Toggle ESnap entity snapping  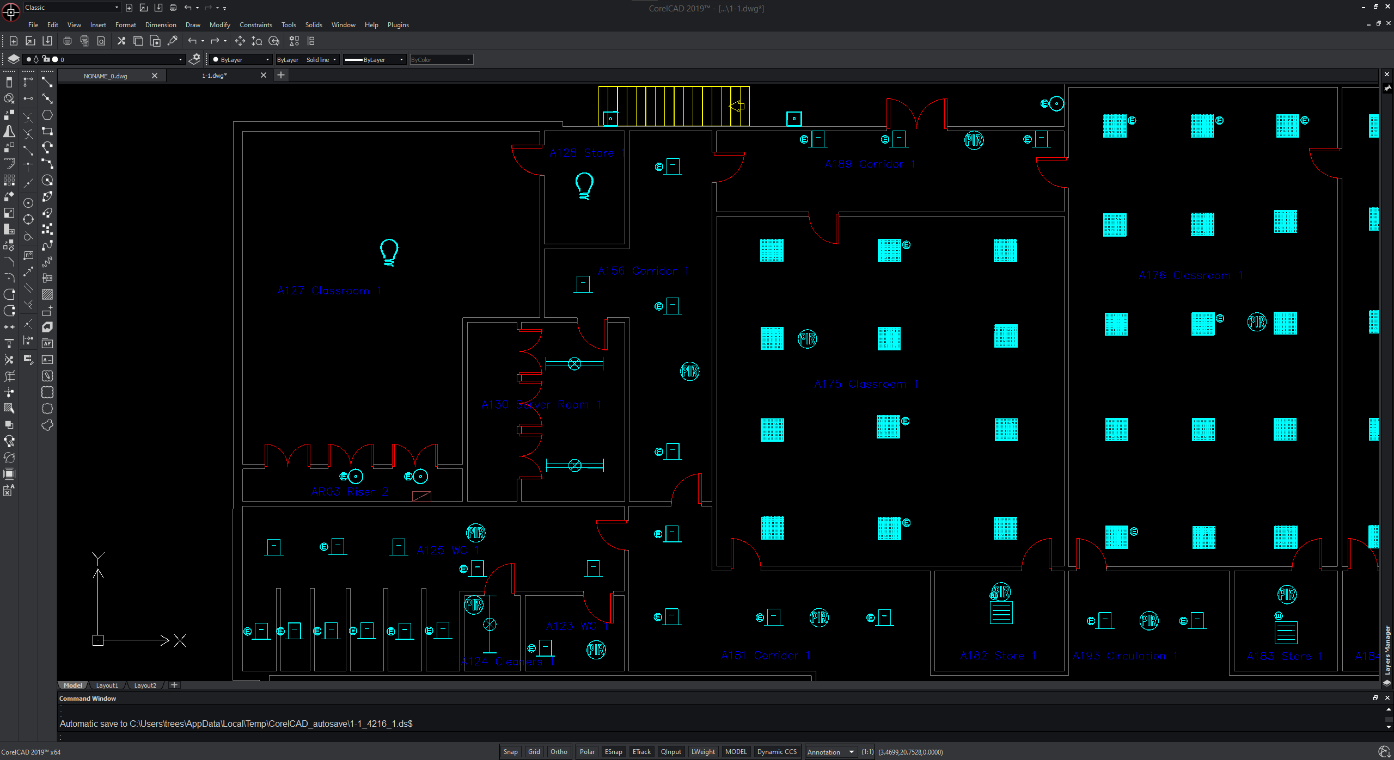tap(613, 752)
